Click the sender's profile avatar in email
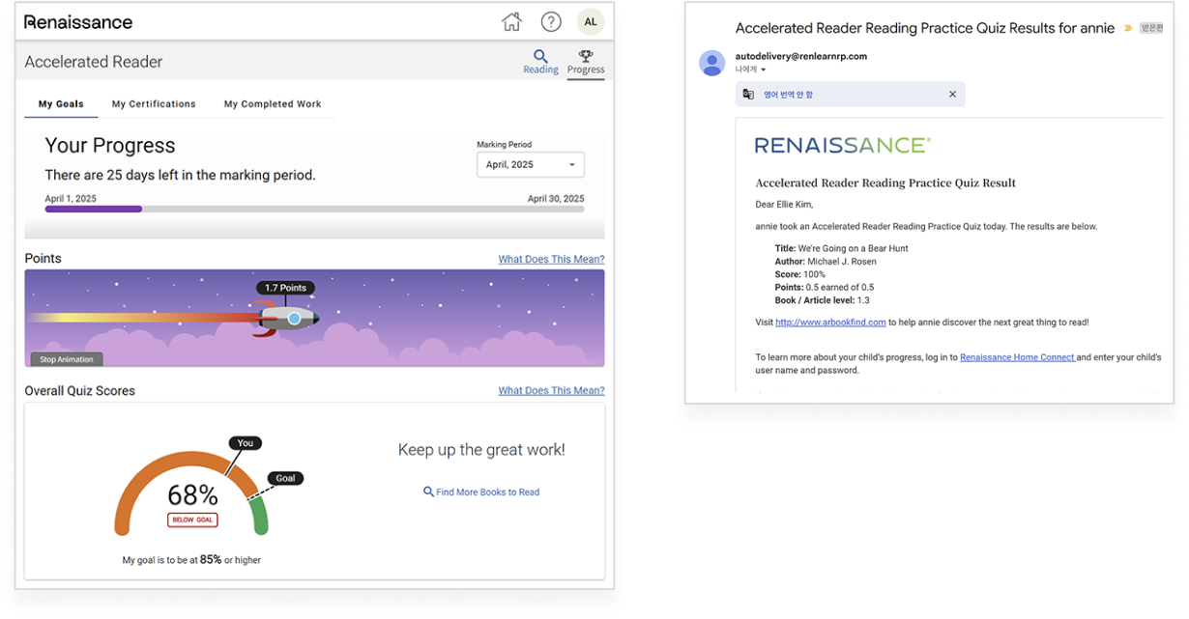 tap(712, 63)
